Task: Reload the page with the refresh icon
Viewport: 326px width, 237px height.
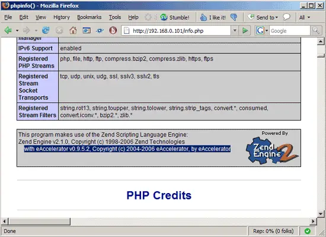Action: pos(46,30)
